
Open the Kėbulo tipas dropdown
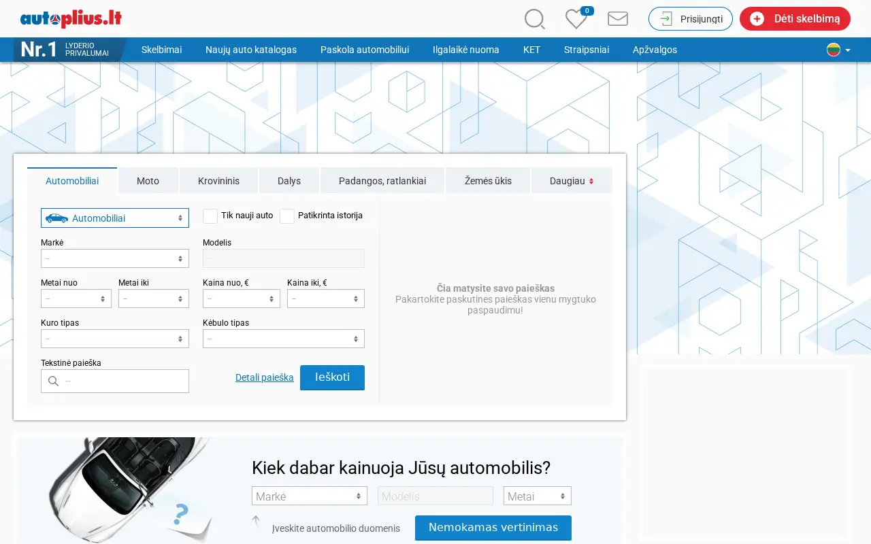(x=284, y=339)
